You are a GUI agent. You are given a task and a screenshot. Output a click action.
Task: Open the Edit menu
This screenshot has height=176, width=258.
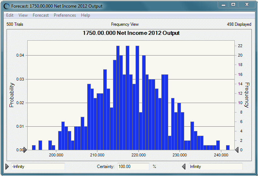point(10,15)
